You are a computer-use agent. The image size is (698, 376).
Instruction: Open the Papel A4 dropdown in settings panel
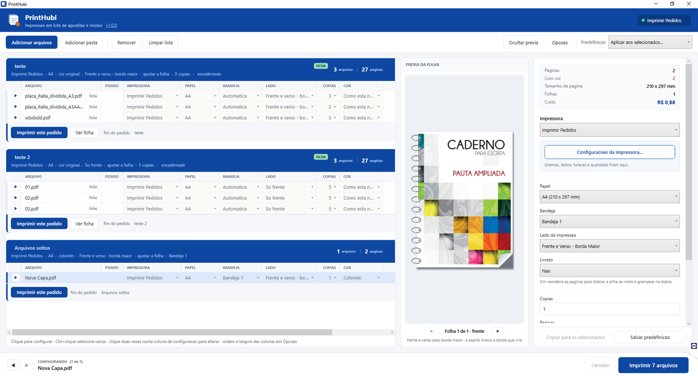[609, 197]
